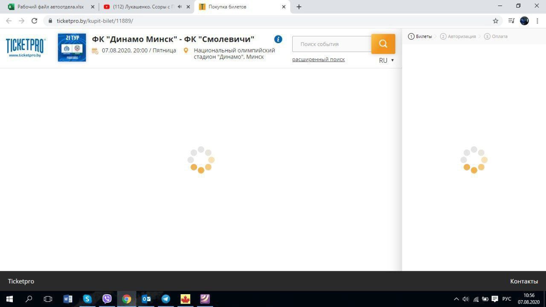Open the Windows Start menu
Image resolution: width=546 pixels, height=307 pixels.
9,299
